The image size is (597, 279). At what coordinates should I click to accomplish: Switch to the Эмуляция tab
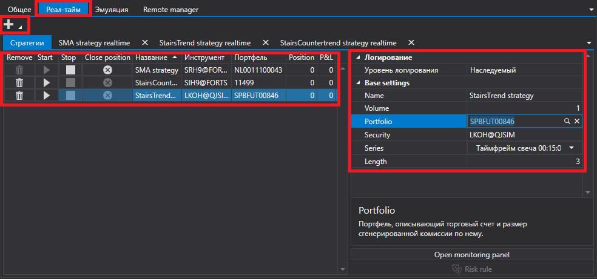coord(112,10)
